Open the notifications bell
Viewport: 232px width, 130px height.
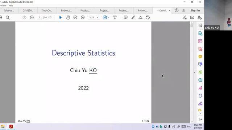(x=183, y=10)
